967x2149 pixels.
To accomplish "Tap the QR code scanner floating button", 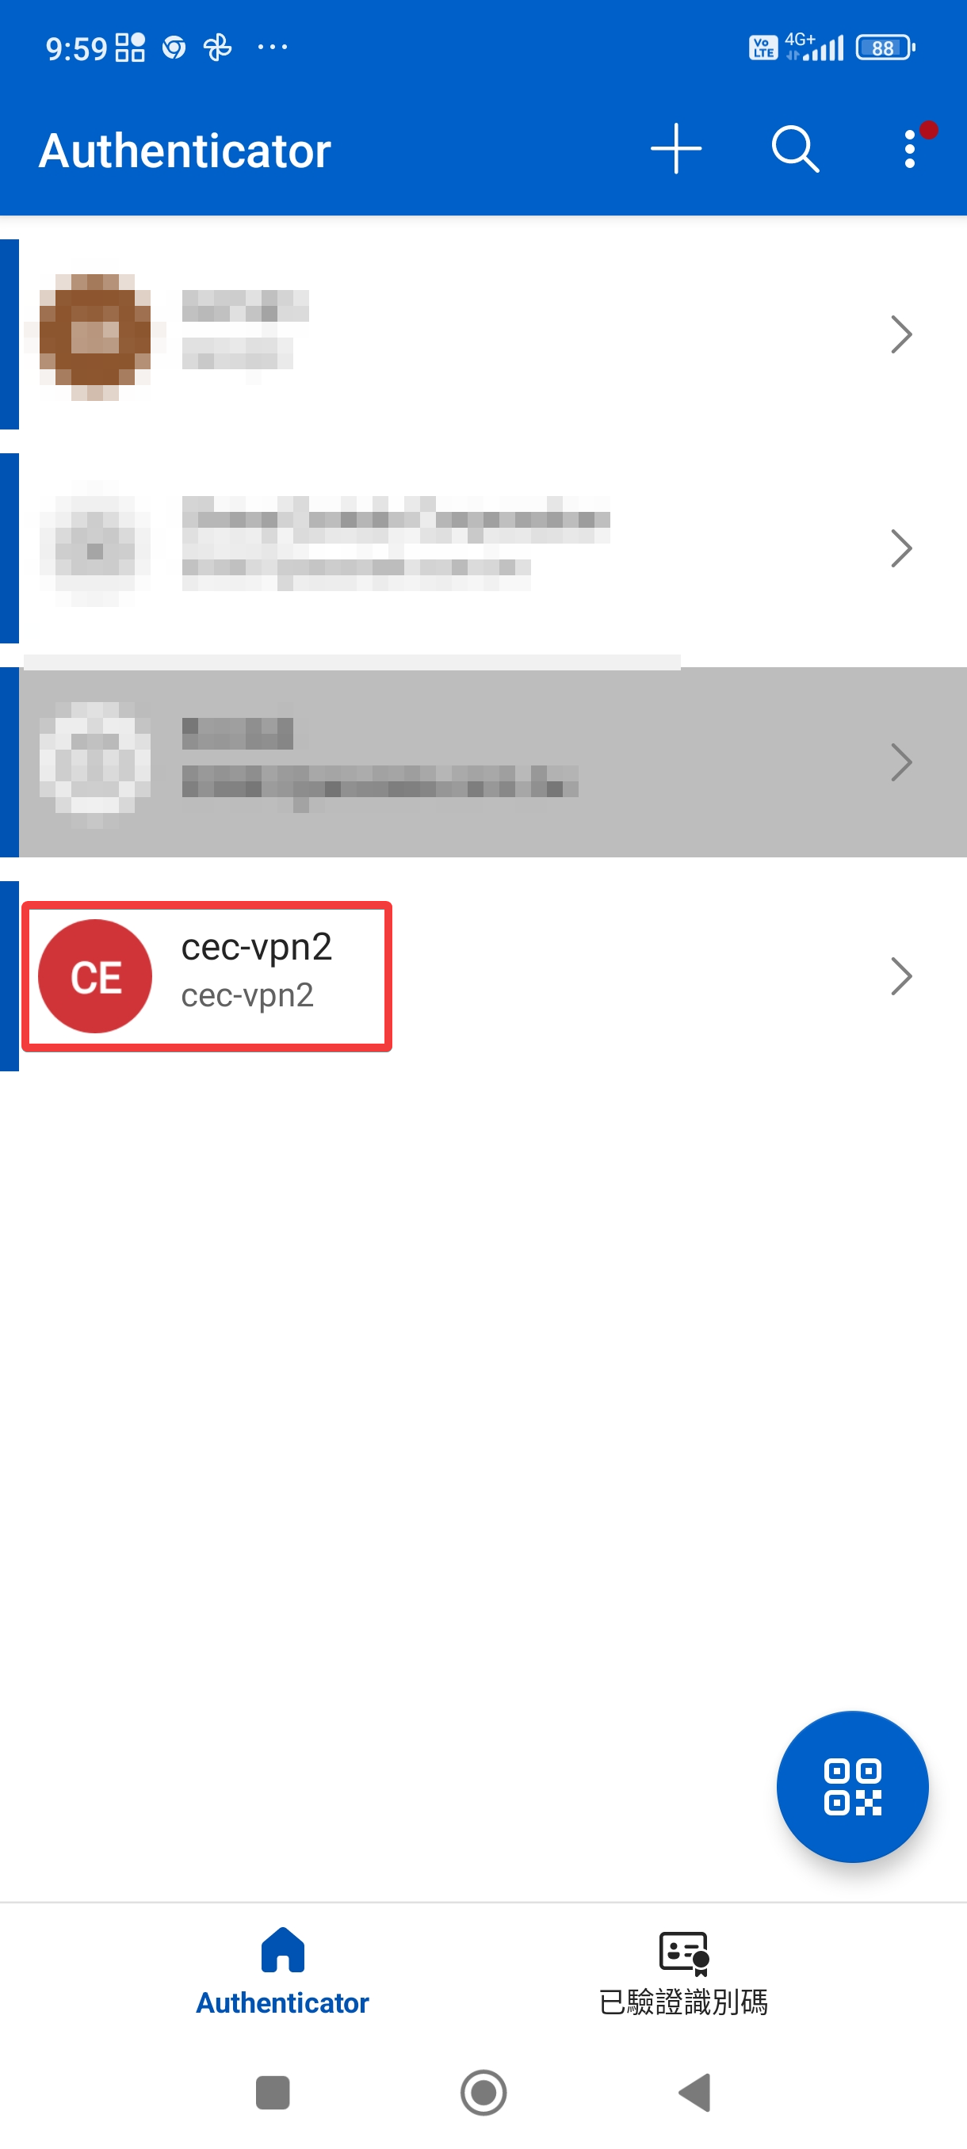I will coord(852,1786).
